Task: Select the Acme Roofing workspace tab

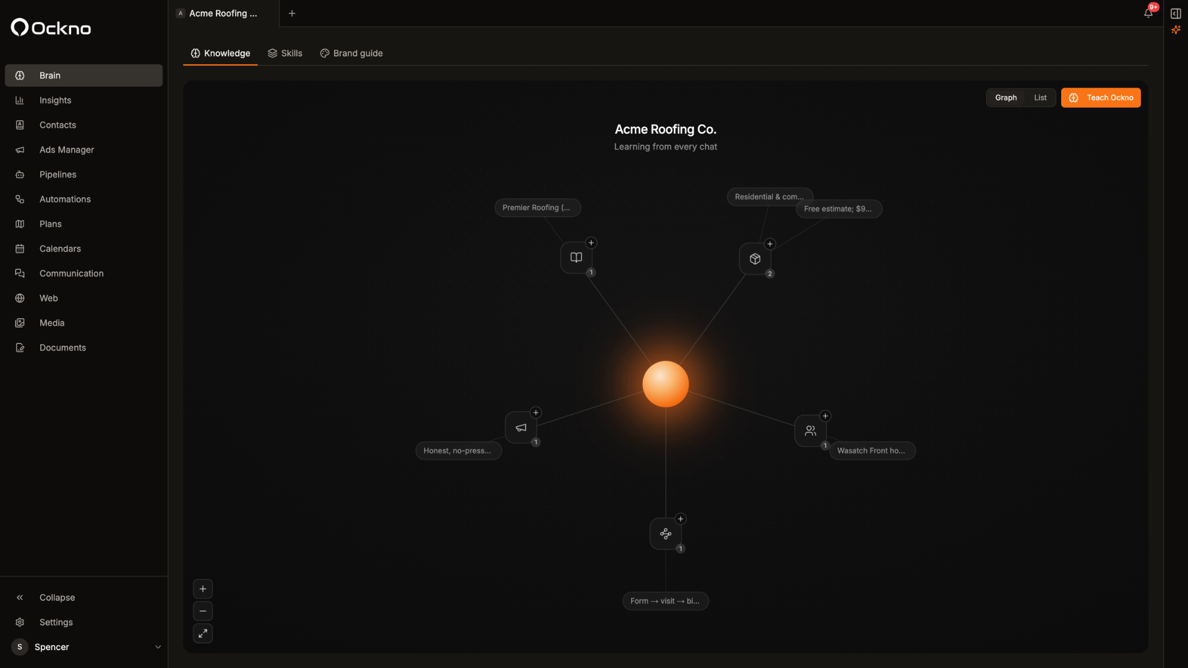Action: tap(223, 13)
